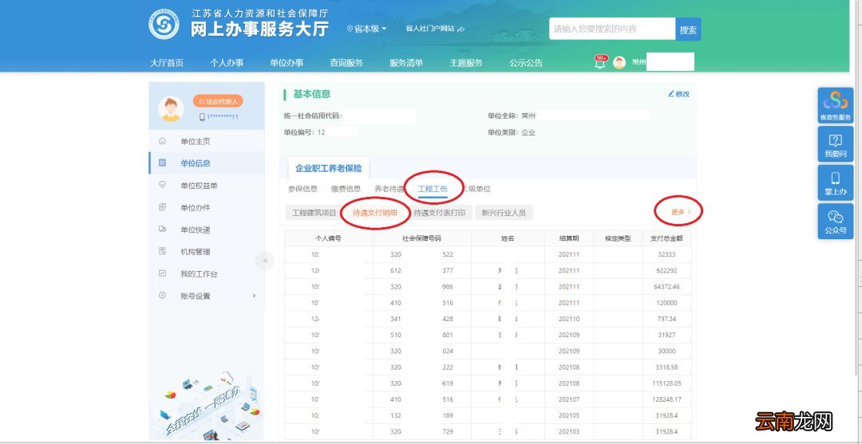Click the 工程建筑项目 button
The width and height of the screenshot is (862, 444).
coord(314,213)
